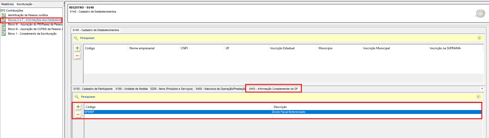
Task: Click magnifier icon in upper Pesquisar bar
Action: (76, 38)
